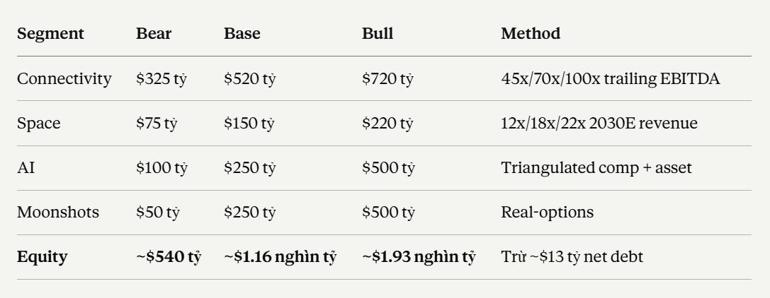Click the $720 tỷ bull value
Viewport: 770px width, 298px height.
click(x=388, y=79)
